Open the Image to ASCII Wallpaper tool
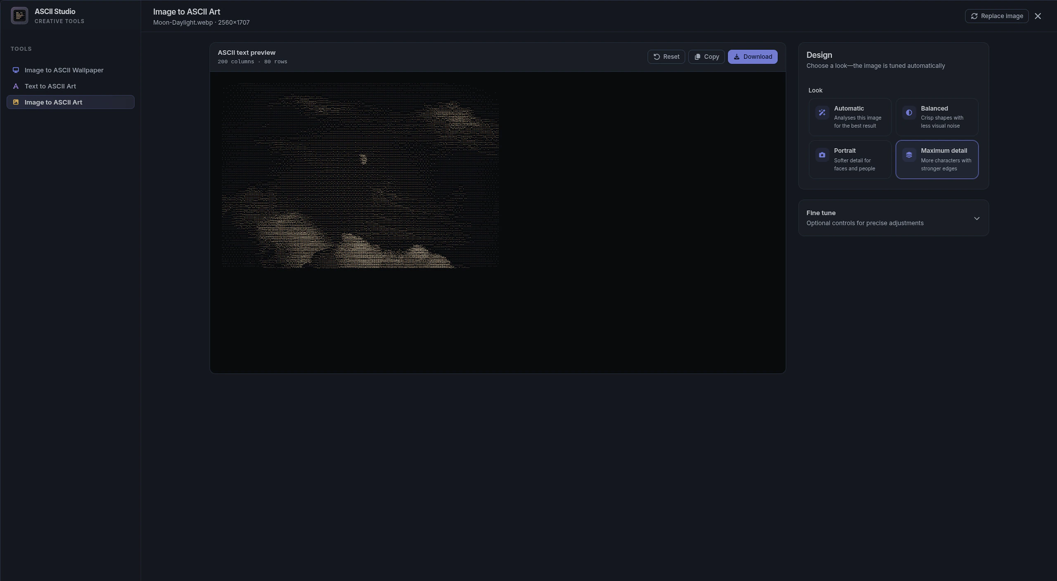This screenshot has height=581, width=1057. pos(70,70)
